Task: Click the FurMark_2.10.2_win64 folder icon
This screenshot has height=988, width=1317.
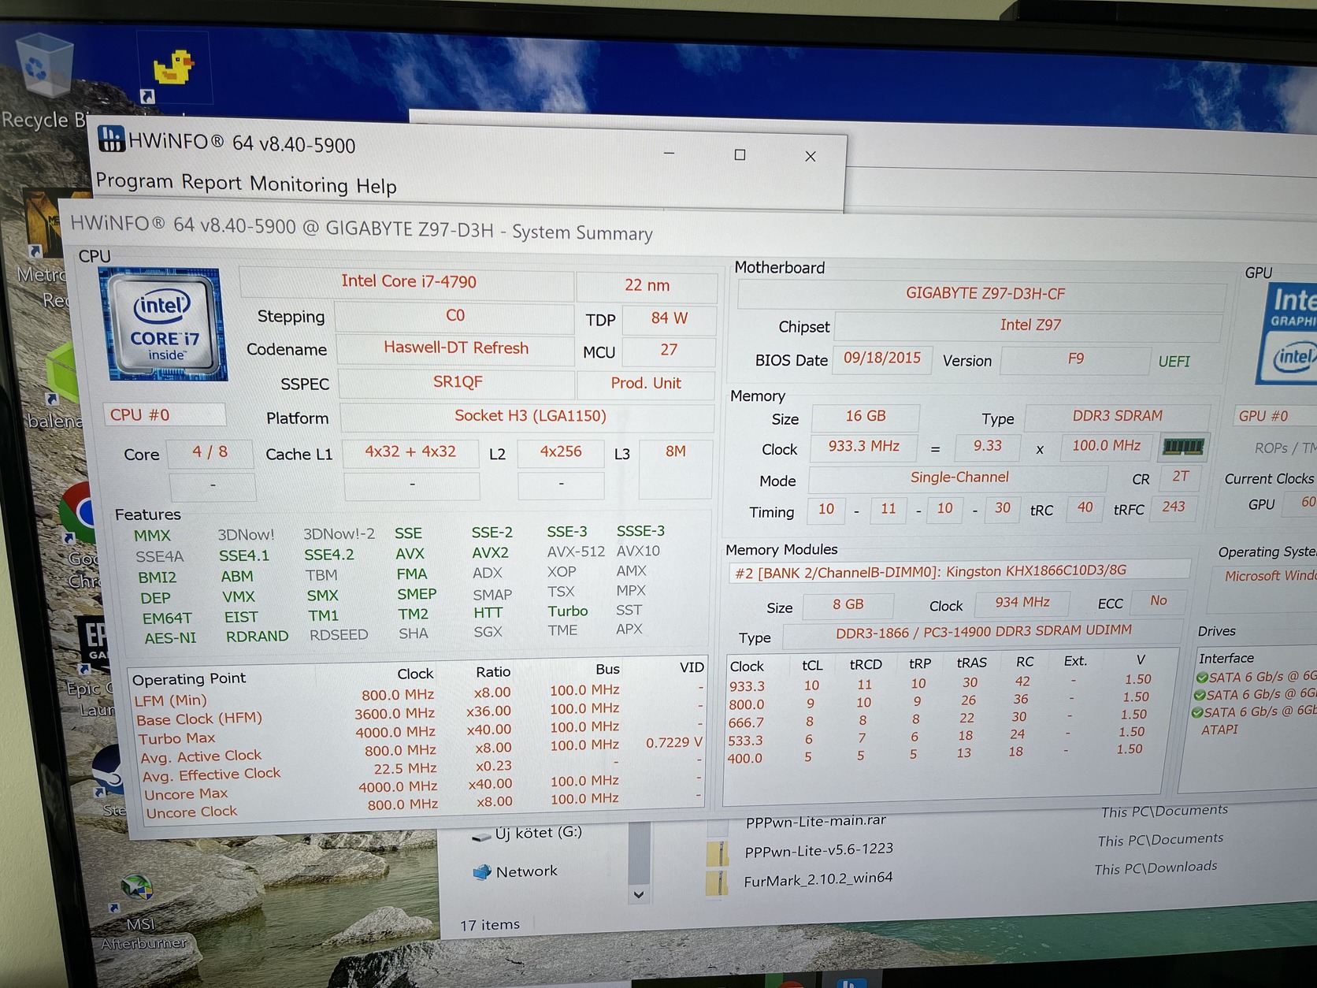Action: point(717,883)
